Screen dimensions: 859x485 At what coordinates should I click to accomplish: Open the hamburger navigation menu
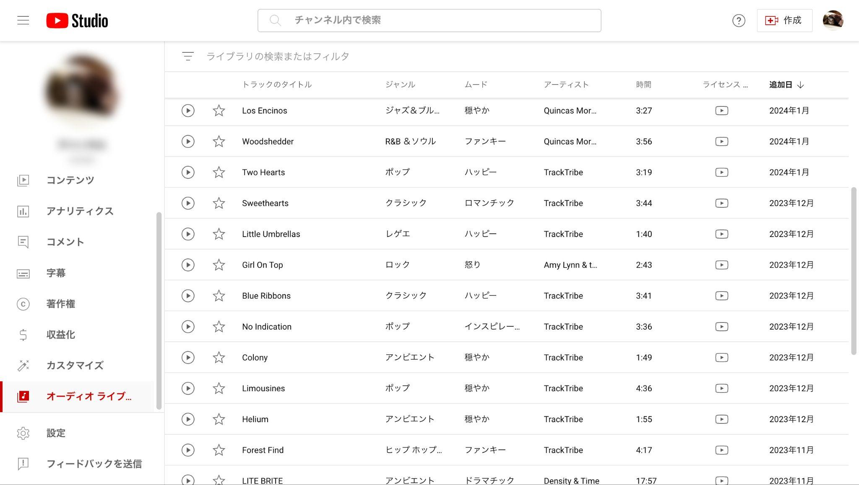(x=23, y=20)
